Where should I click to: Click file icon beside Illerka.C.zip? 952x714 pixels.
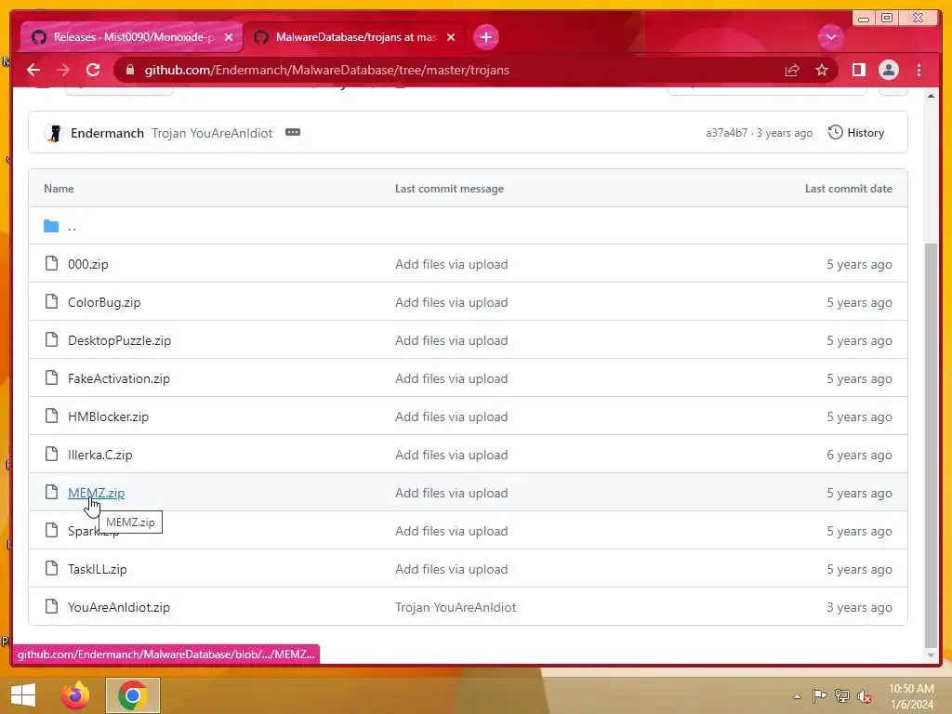[x=52, y=454]
